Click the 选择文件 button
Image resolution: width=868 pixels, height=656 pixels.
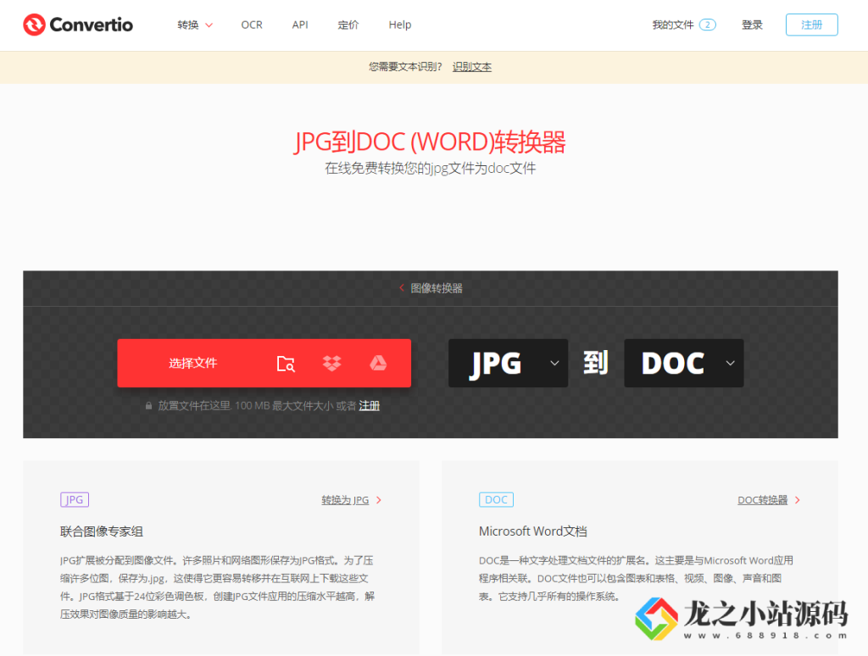tap(192, 363)
